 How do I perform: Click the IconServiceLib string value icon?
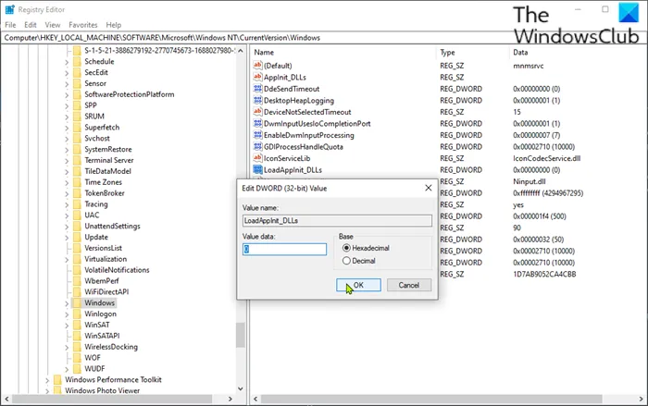(x=257, y=158)
